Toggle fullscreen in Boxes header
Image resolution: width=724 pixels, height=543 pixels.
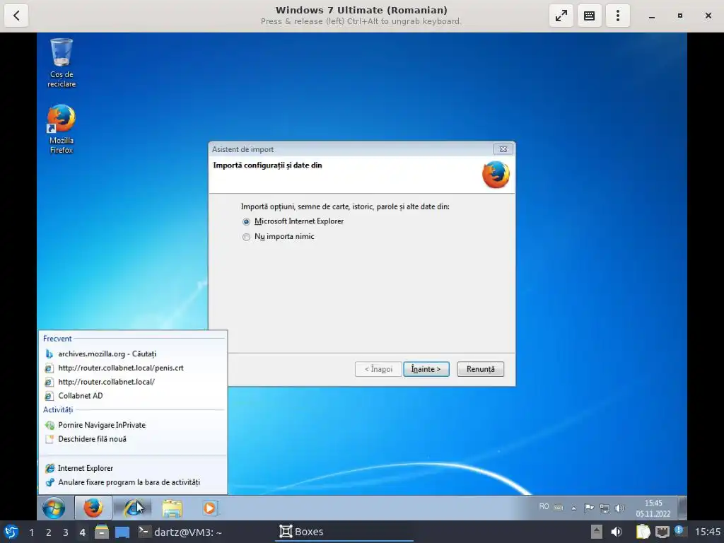561,16
